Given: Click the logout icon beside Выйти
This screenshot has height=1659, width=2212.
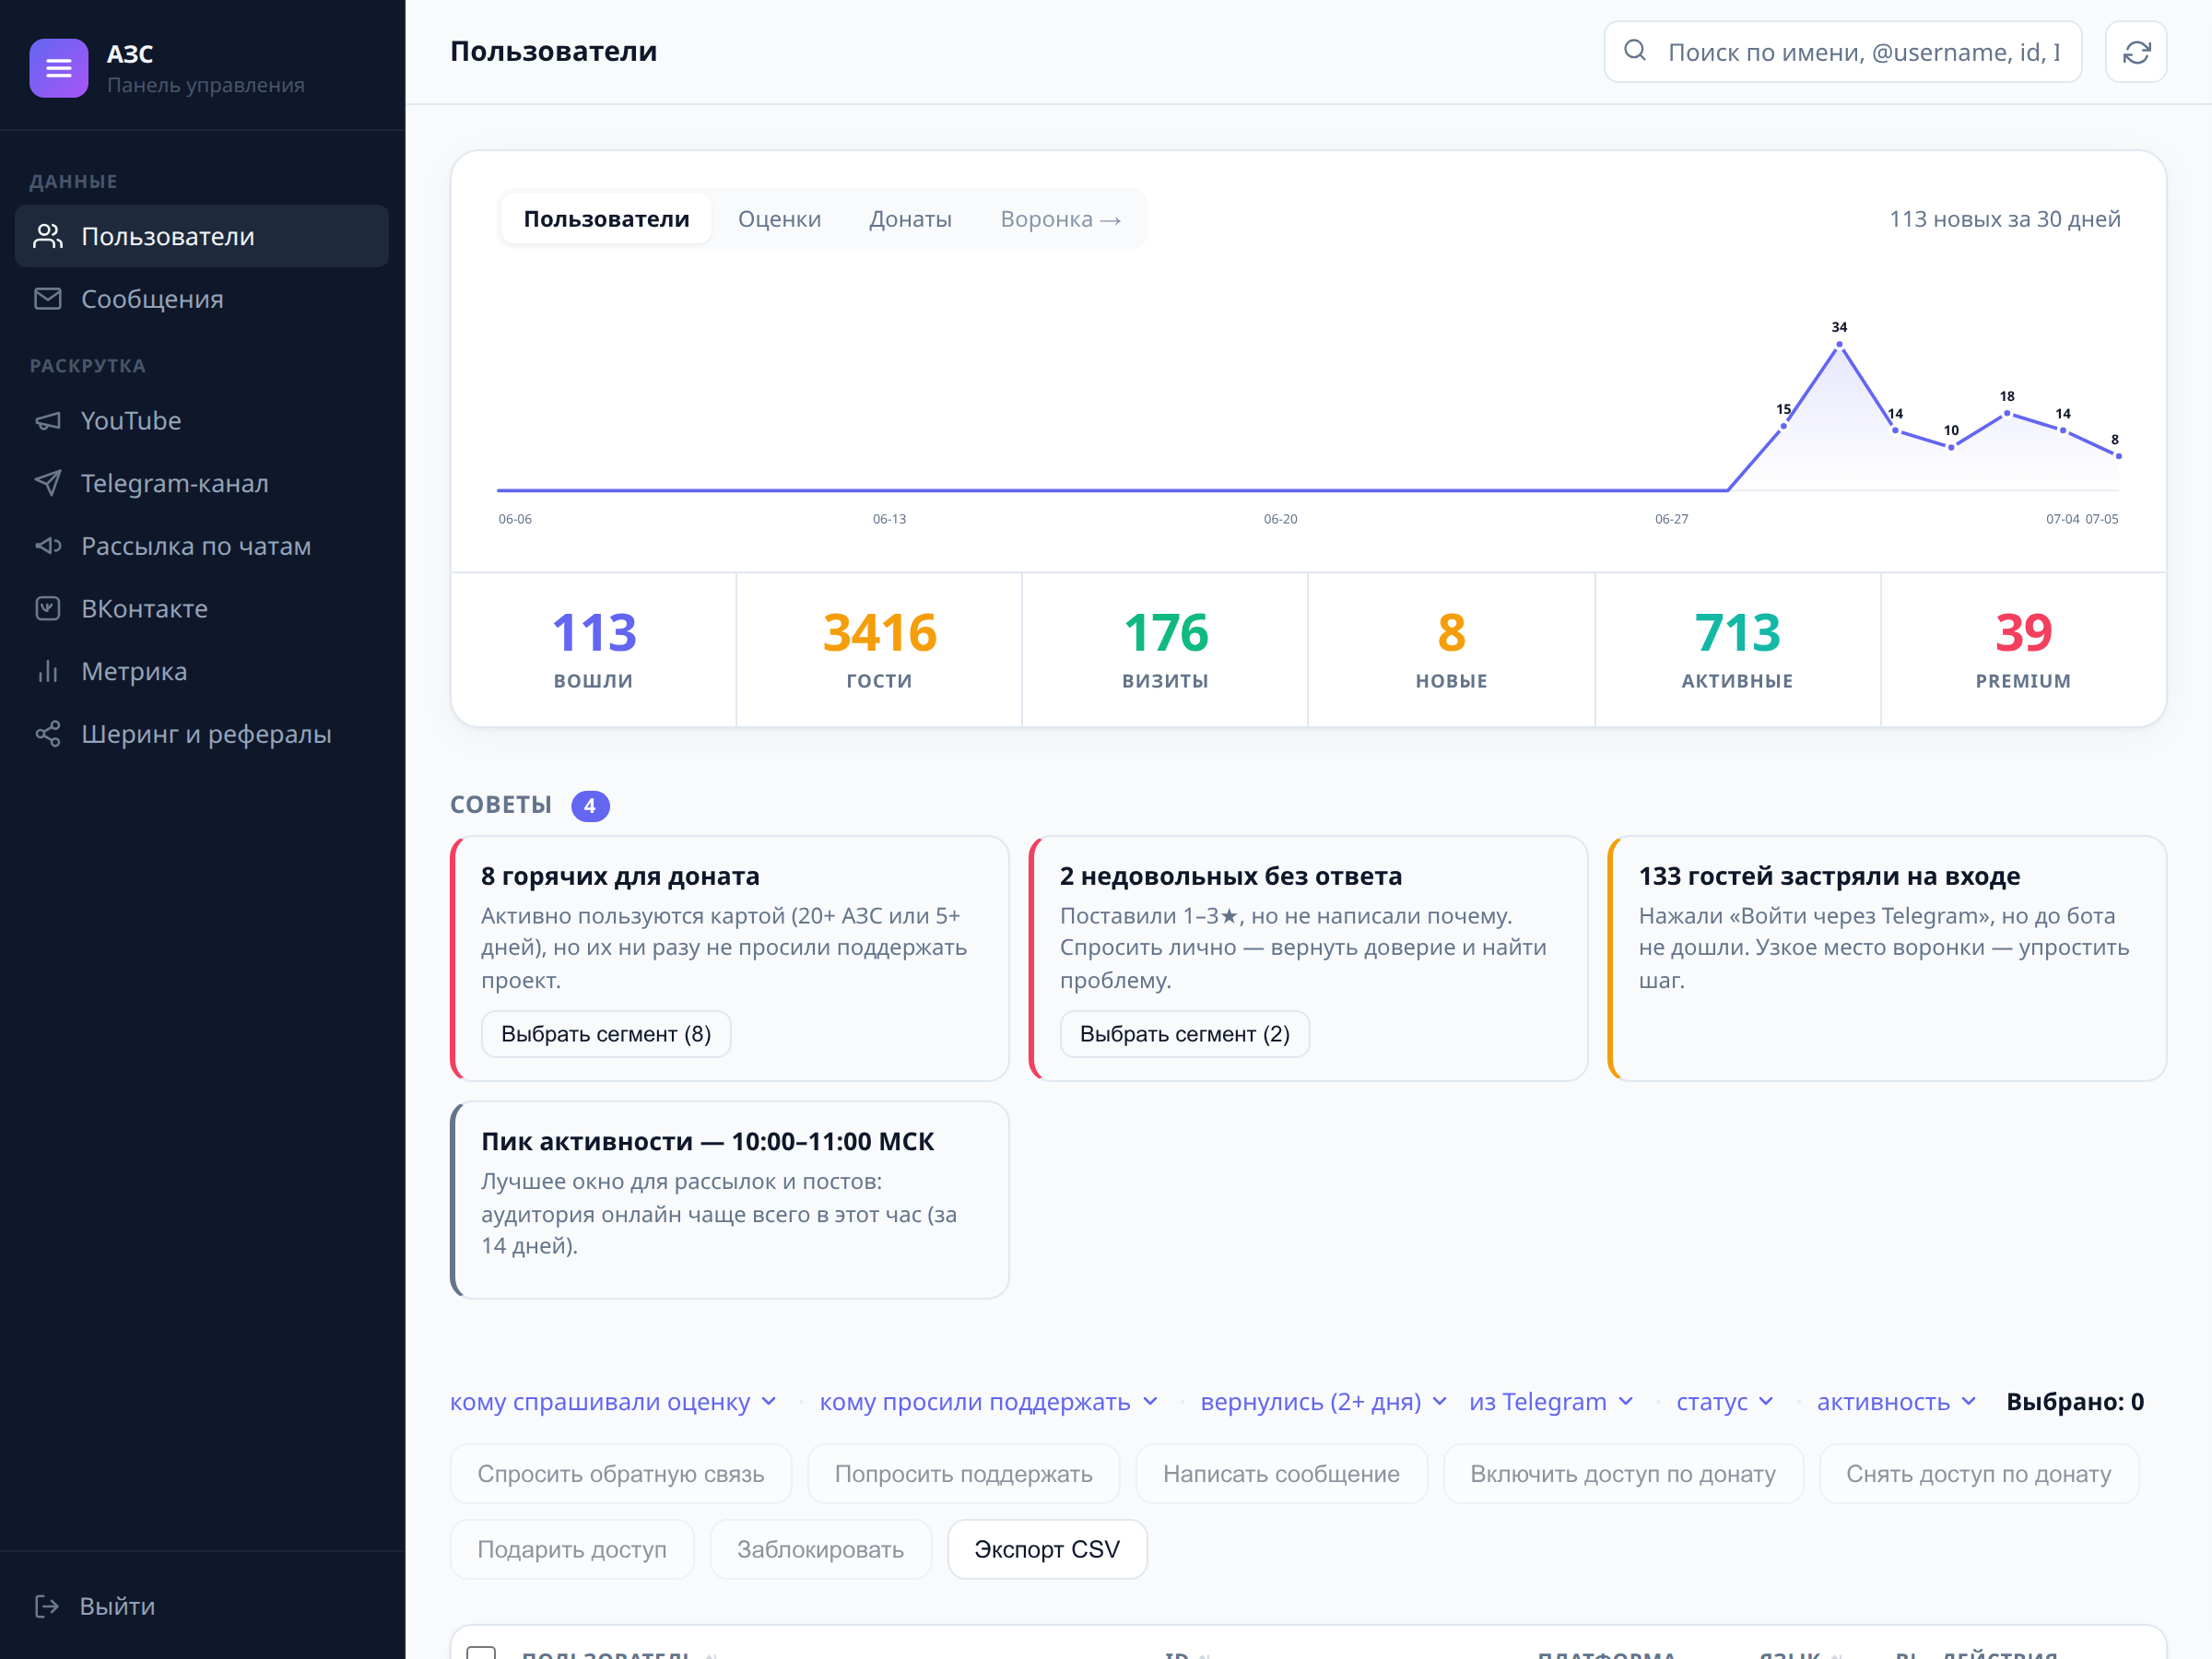Looking at the screenshot, I should [x=47, y=1606].
